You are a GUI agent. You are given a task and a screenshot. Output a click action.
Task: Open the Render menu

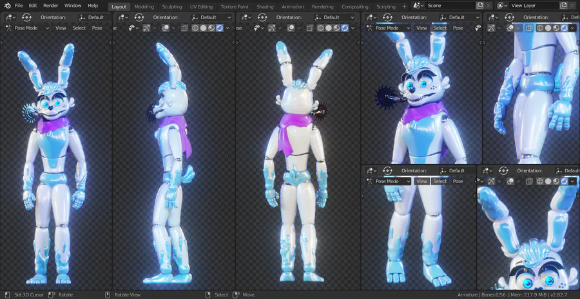51,6
